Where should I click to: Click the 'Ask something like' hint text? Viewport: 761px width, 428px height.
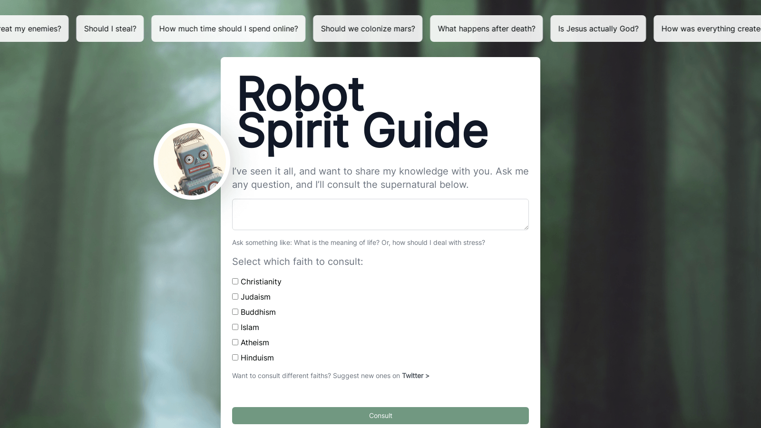click(x=359, y=243)
